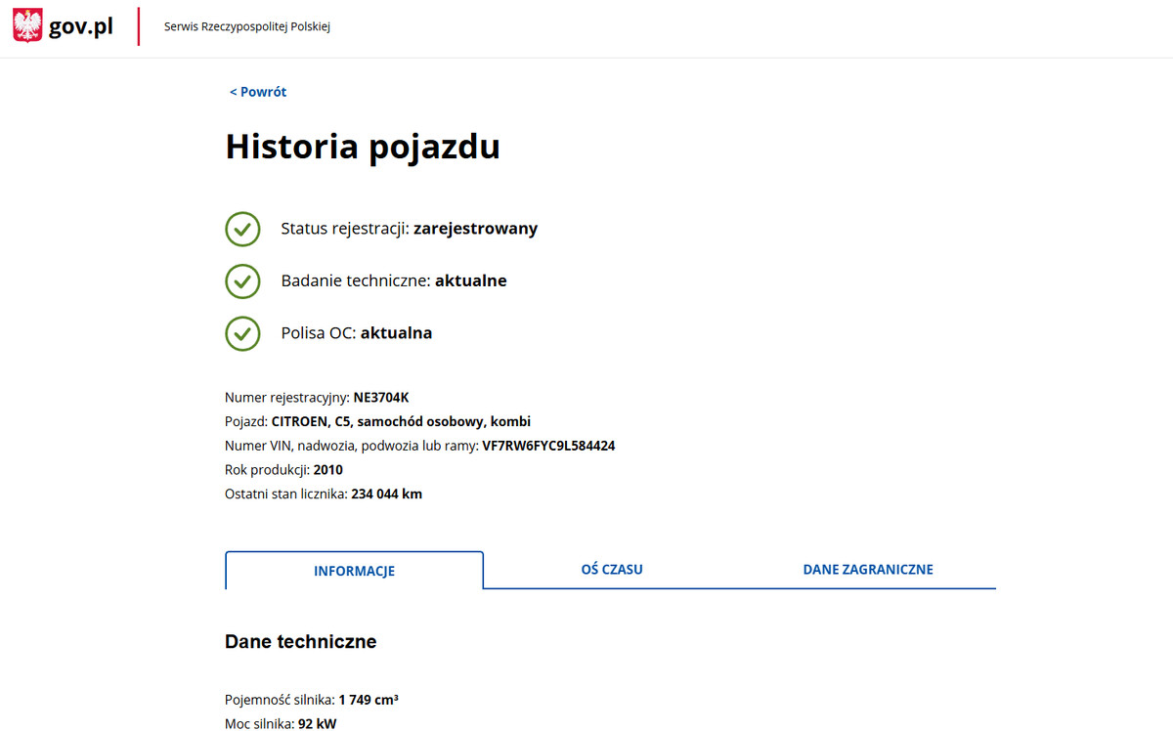Open the DANE ZAGRANICZNE tab
This screenshot has height=731, width=1173.
(868, 569)
